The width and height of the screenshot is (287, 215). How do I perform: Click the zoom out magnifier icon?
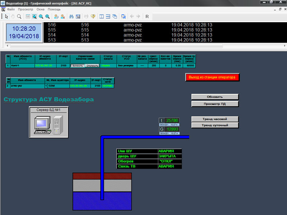click(41, 16)
